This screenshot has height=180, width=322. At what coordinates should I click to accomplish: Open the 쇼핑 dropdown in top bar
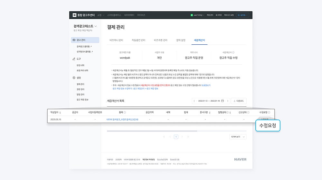pyautogui.click(x=101, y=15)
